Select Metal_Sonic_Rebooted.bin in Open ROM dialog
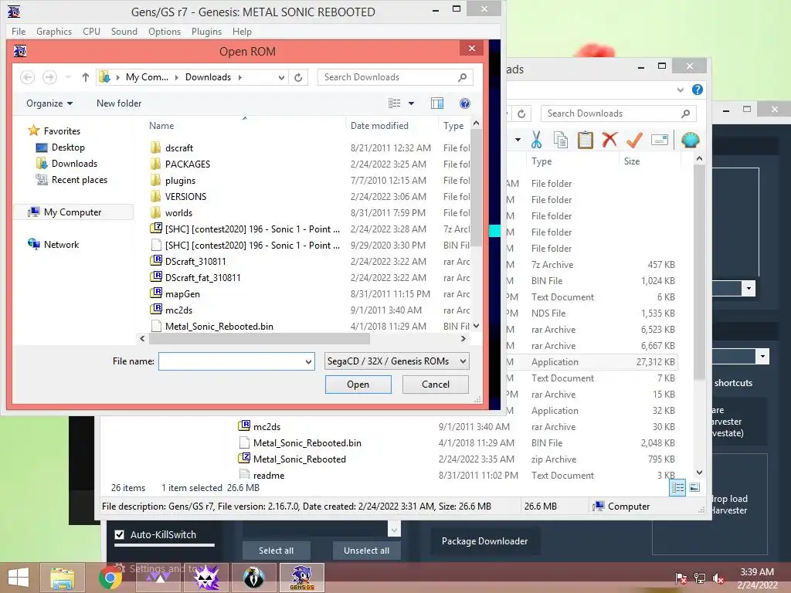Screen dimensions: 791x593 click(x=219, y=327)
